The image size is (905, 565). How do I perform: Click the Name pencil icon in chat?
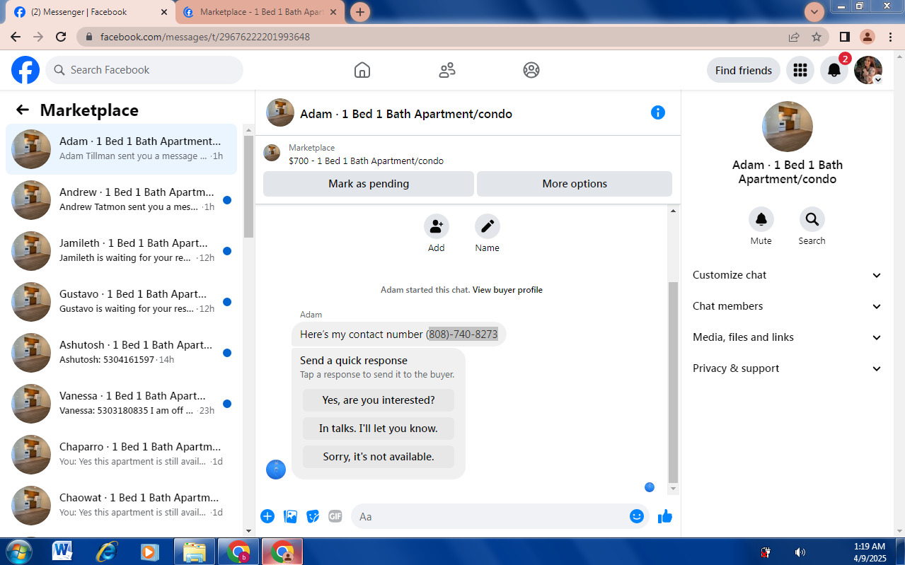[488, 226]
